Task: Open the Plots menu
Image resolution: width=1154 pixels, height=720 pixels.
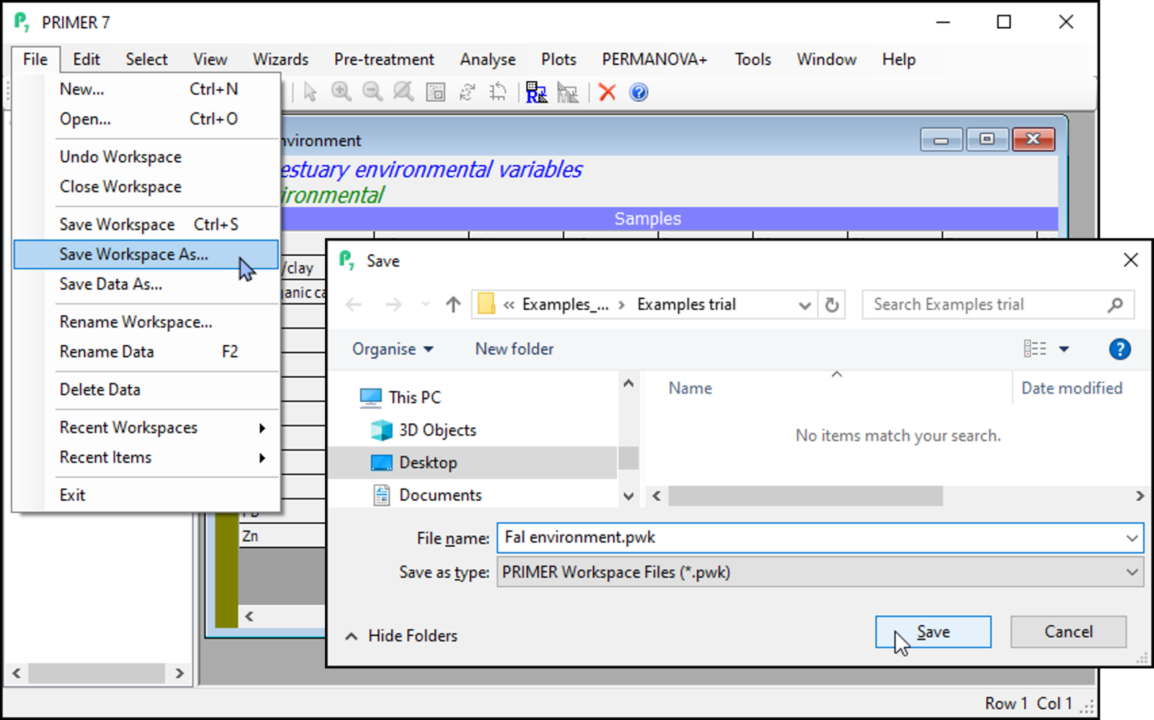Action: [558, 60]
